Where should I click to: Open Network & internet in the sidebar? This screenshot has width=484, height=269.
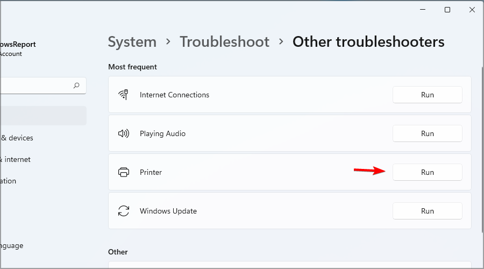[17, 159]
